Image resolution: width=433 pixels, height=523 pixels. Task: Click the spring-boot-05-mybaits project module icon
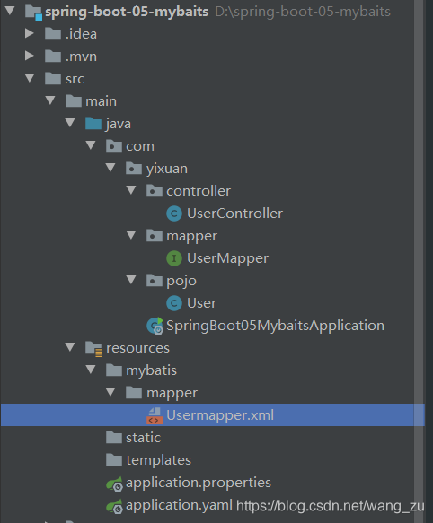click(x=33, y=13)
